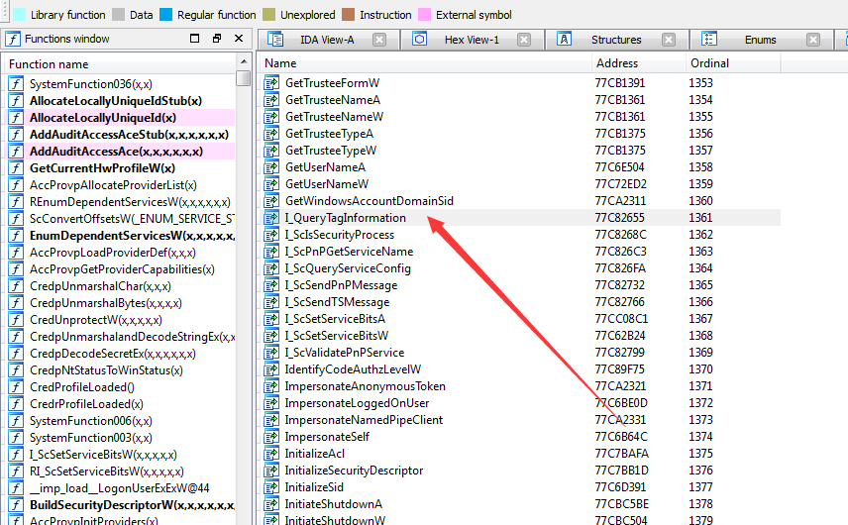Close the Functions window panel
This screenshot has height=525, width=848.
tap(239, 39)
